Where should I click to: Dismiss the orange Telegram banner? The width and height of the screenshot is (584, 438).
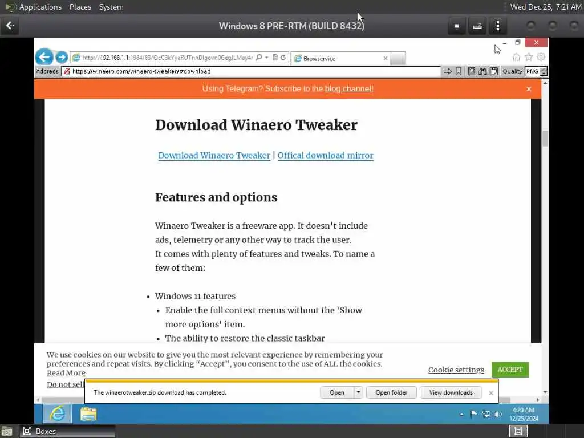pyautogui.click(x=529, y=89)
